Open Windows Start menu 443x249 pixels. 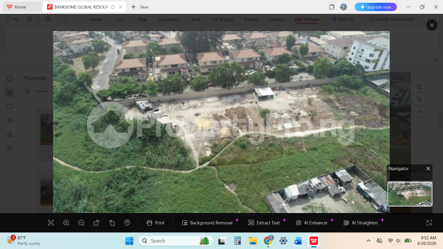(129, 241)
